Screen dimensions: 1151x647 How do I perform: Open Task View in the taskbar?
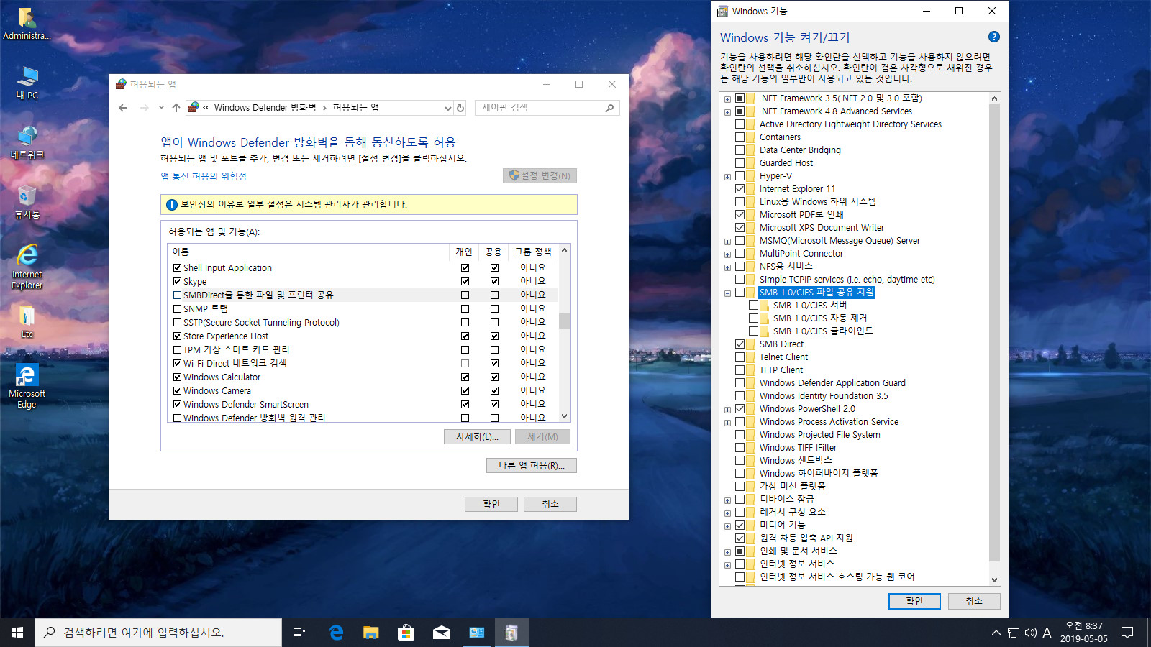(299, 633)
